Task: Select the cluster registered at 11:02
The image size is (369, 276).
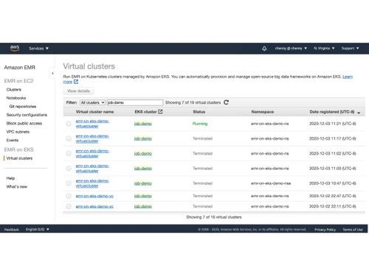Action: point(69,154)
